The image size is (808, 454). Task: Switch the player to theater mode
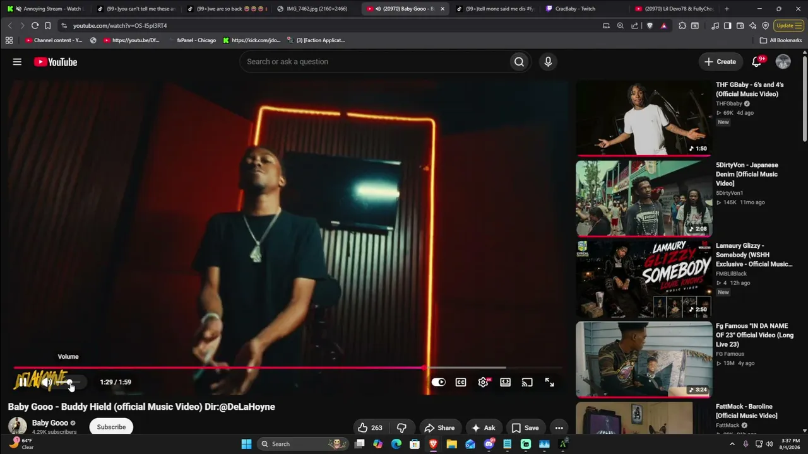click(x=505, y=382)
